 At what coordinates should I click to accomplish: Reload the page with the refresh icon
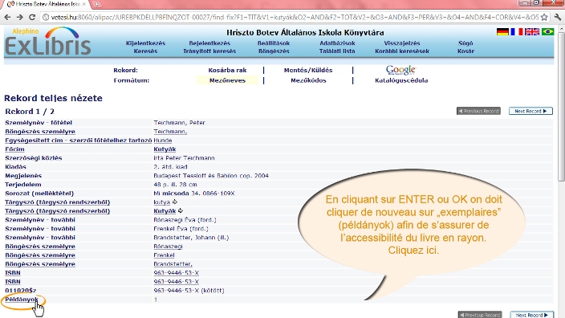(x=32, y=17)
